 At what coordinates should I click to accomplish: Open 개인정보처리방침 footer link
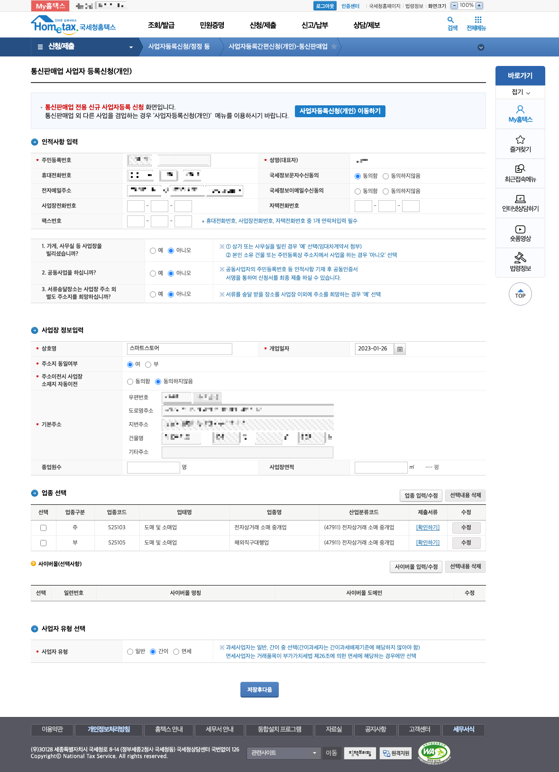click(x=109, y=729)
